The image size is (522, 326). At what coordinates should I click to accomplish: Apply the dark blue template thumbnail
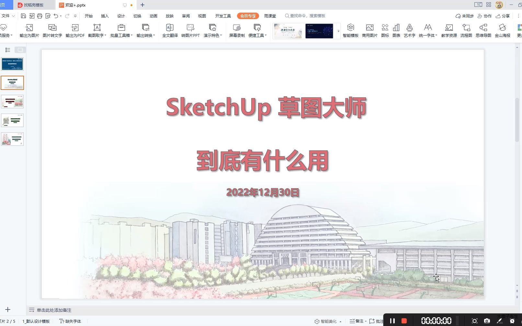tap(319, 31)
